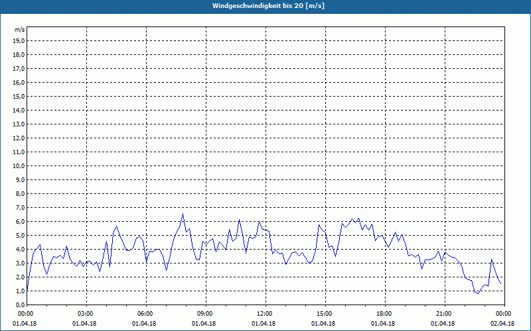Select the 00:00 time label above 02.04.18
531x331 pixels.
click(x=503, y=314)
